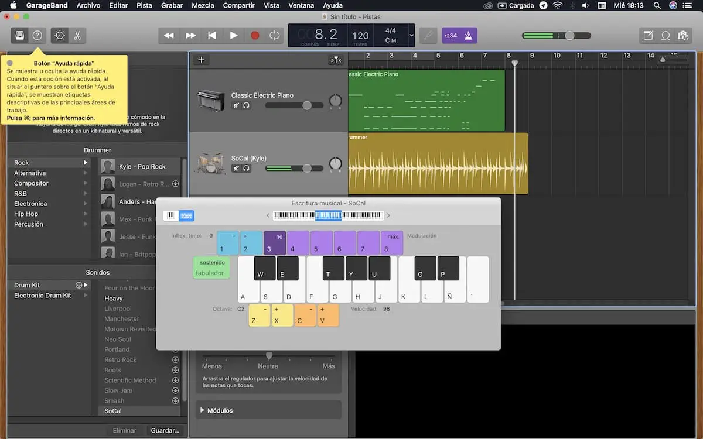Shift keyboard range left with arrow
703x439 pixels.
pyautogui.click(x=268, y=215)
